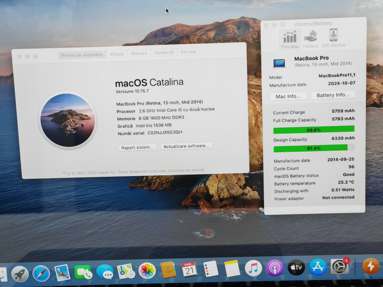The width and height of the screenshot is (383, 287).
Task: Click Full Charge Capacity 5783 mAh value
Action: 343,119
